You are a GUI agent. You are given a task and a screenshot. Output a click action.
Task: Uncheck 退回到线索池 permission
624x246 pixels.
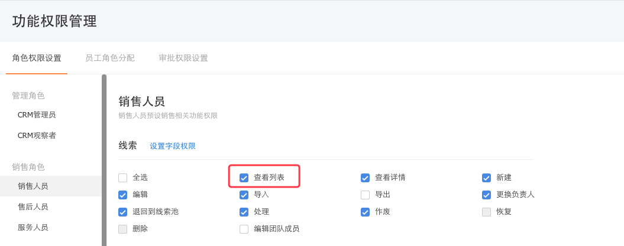click(x=123, y=212)
